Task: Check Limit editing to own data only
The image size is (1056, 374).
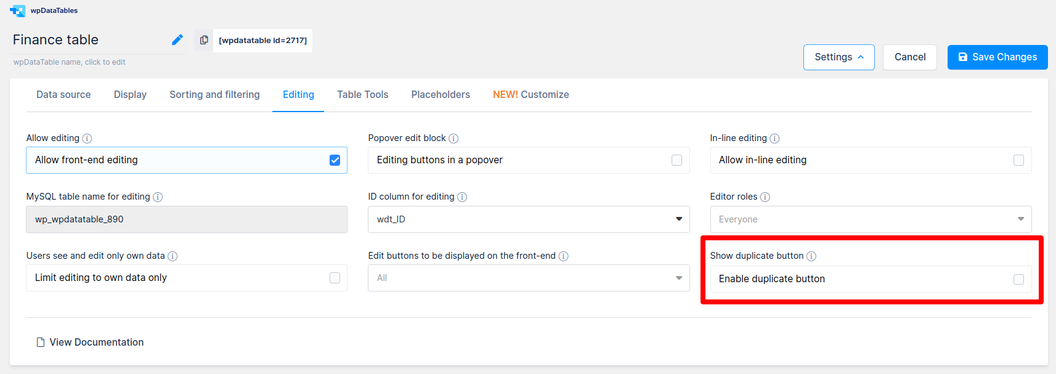Action: [335, 278]
